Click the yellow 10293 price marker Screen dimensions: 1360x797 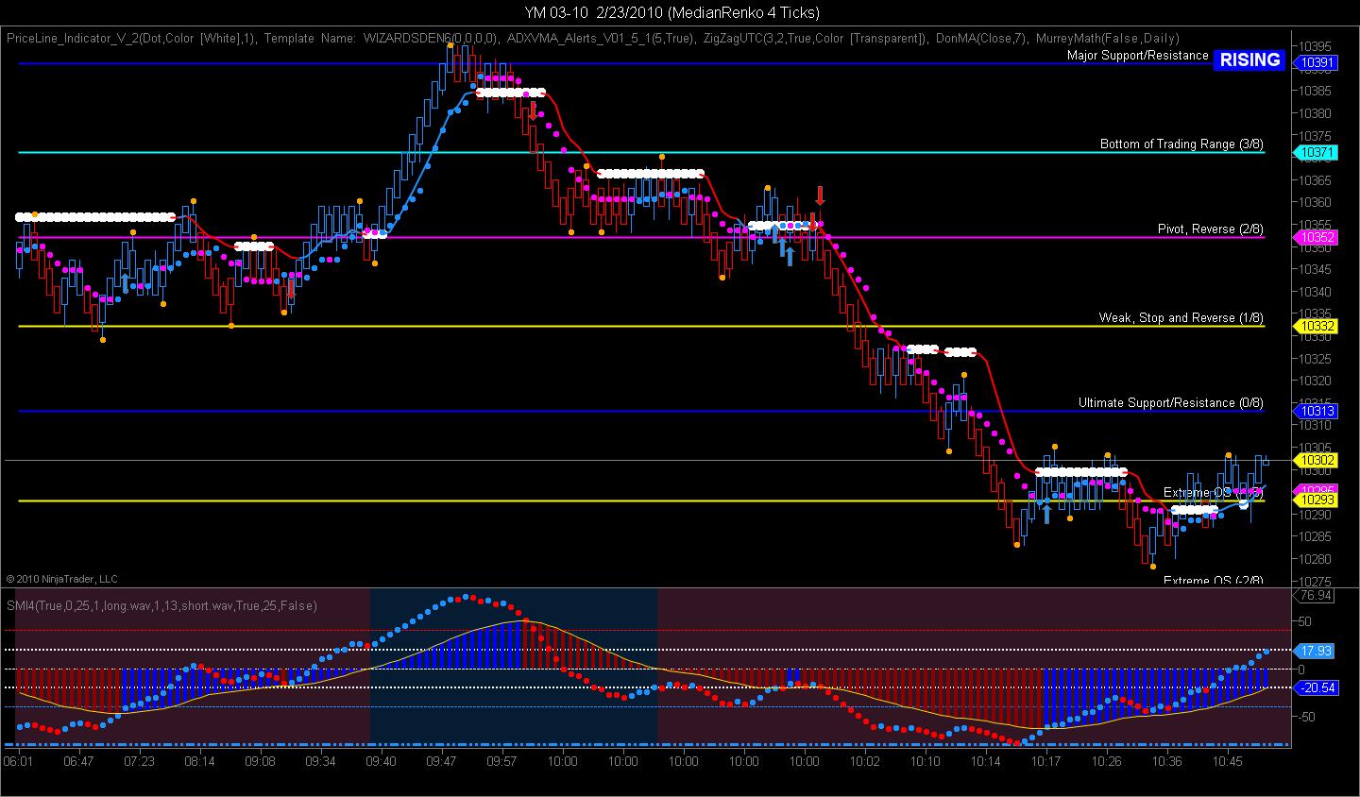1317,500
